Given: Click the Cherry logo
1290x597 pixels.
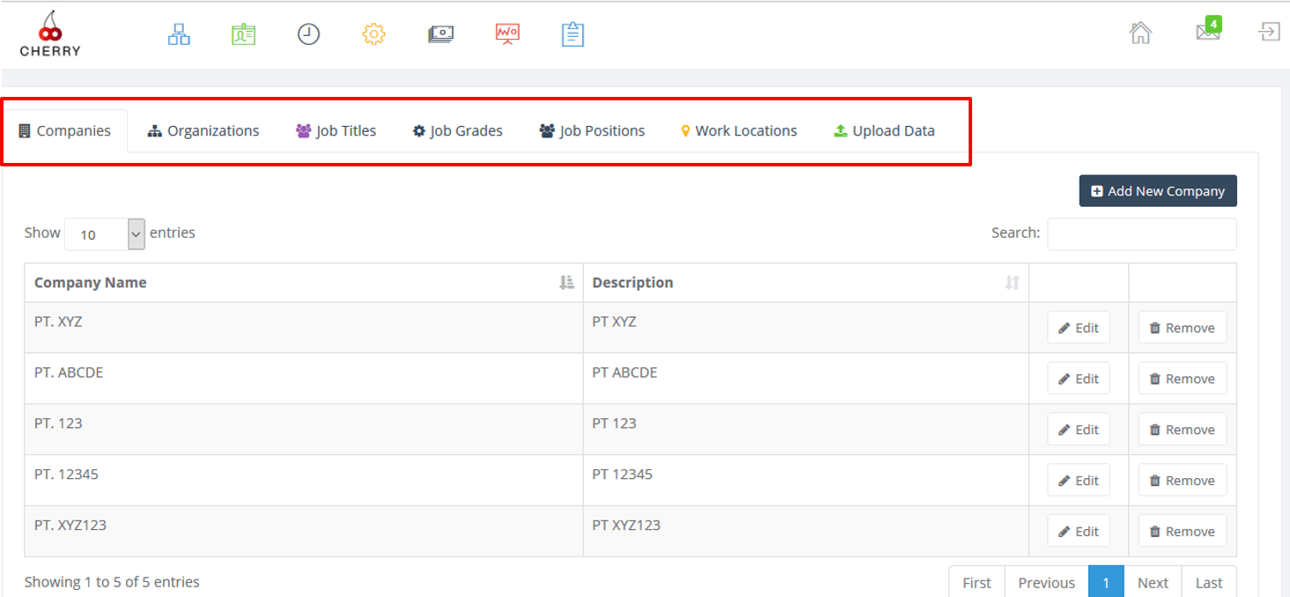Looking at the screenshot, I should pyautogui.click(x=49, y=32).
